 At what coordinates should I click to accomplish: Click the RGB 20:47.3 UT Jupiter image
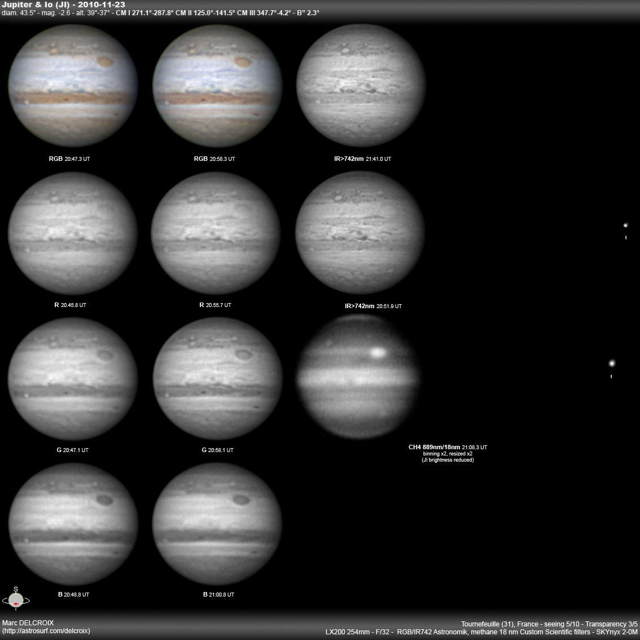tap(73, 85)
